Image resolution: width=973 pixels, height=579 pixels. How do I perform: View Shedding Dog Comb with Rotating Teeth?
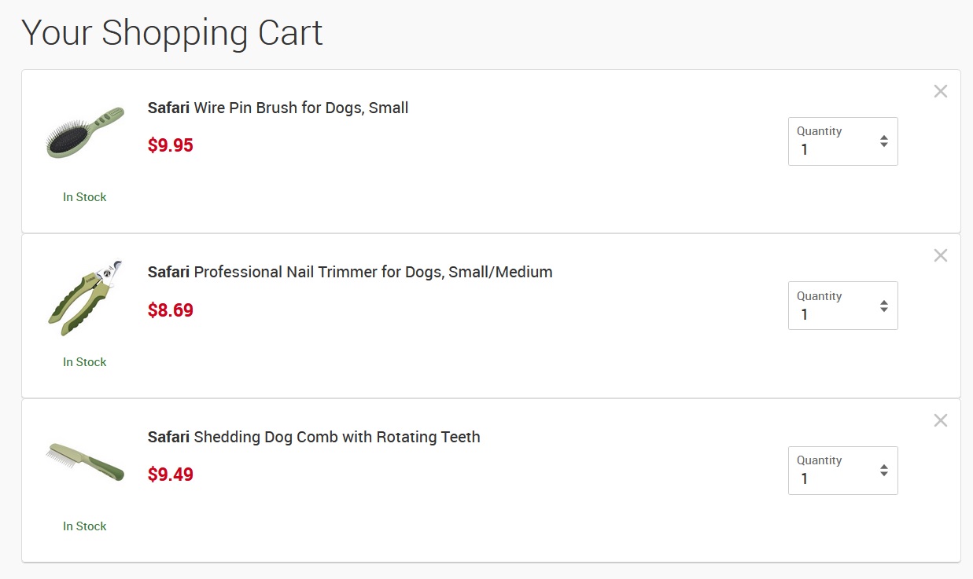pyautogui.click(x=314, y=437)
